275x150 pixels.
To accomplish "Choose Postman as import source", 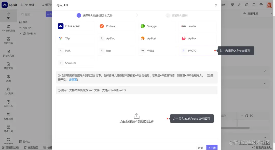I will tap(116, 26).
